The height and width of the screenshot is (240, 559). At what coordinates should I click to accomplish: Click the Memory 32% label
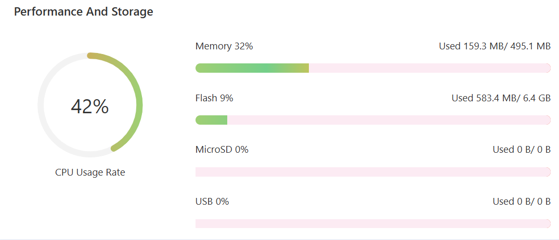tap(224, 46)
